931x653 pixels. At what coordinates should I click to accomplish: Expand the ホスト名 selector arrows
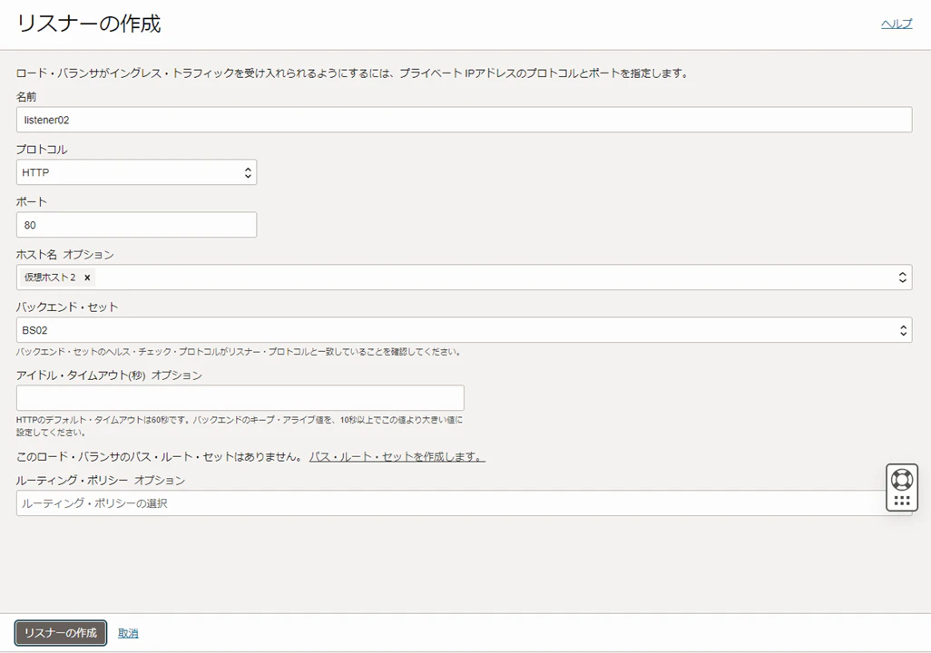pos(903,278)
